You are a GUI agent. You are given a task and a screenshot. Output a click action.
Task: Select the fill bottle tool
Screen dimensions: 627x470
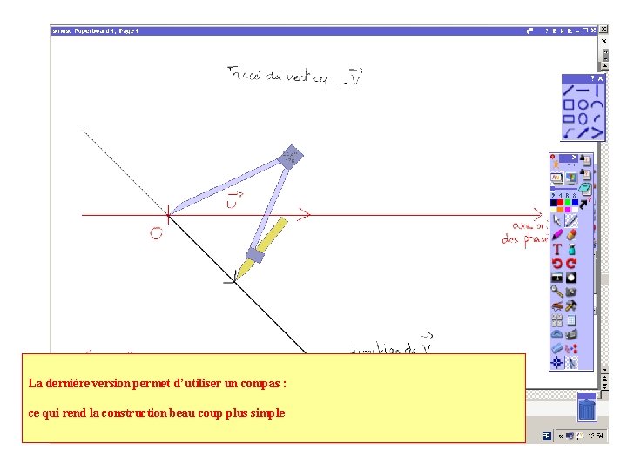pos(571,249)
